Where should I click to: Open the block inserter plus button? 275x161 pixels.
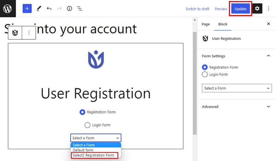27,9
